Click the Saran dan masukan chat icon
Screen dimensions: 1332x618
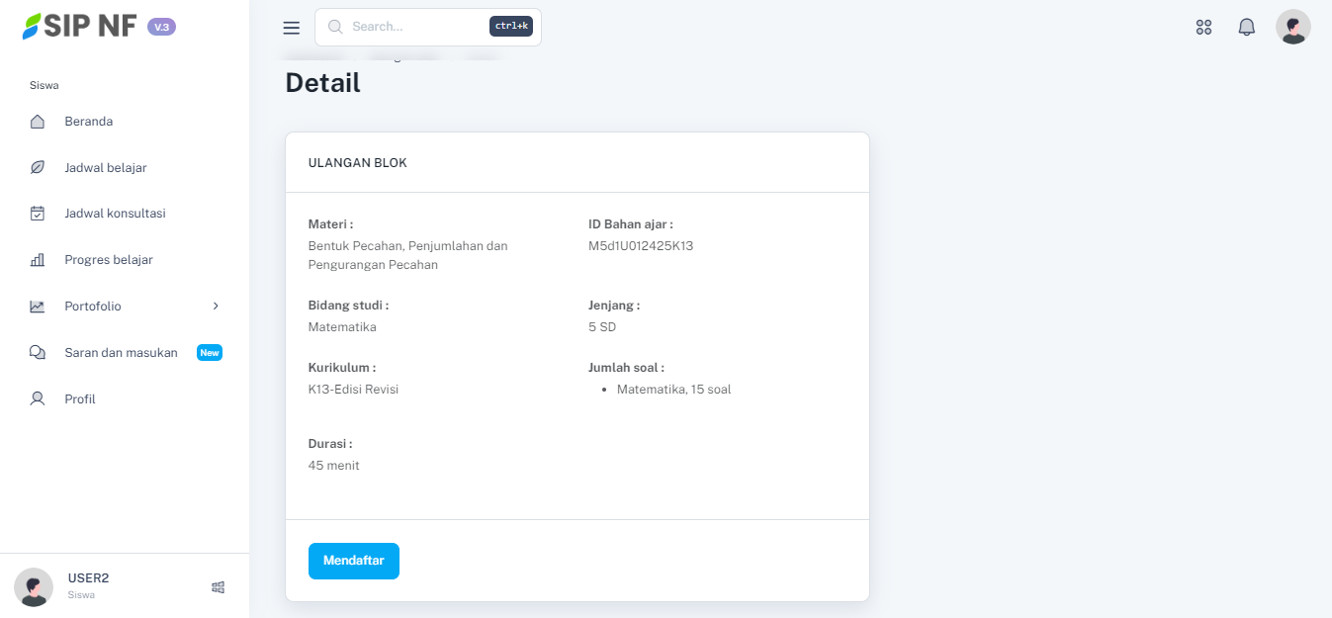click(x=38, y=353)
